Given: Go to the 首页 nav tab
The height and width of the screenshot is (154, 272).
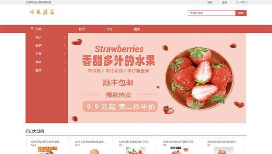Looking at the screenshot, I should point(82,29).
